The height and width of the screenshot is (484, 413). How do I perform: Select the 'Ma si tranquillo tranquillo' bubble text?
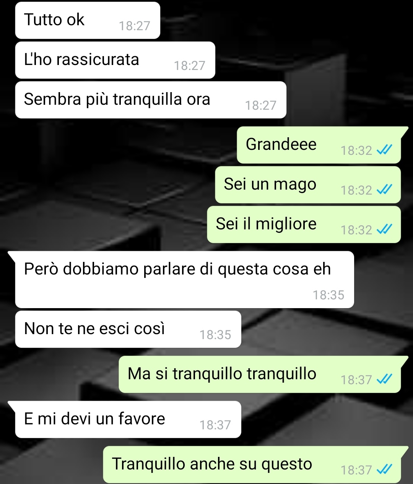pyautogui.click(x=222, y=374)
